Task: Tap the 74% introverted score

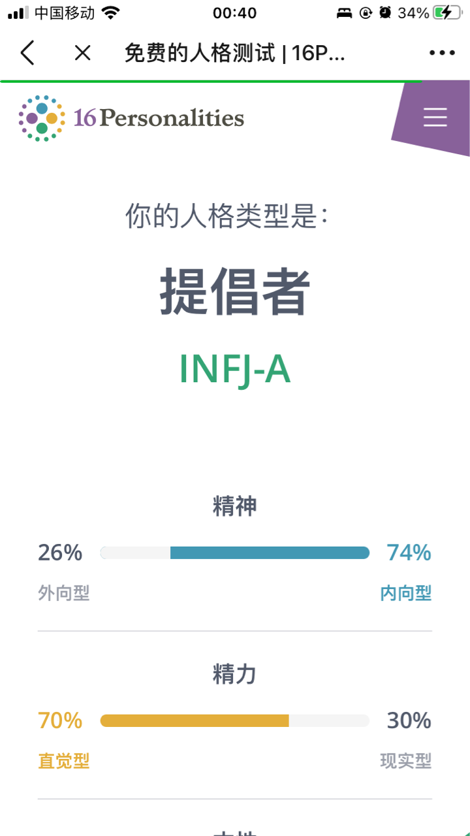Action: (x=409, y=553)
